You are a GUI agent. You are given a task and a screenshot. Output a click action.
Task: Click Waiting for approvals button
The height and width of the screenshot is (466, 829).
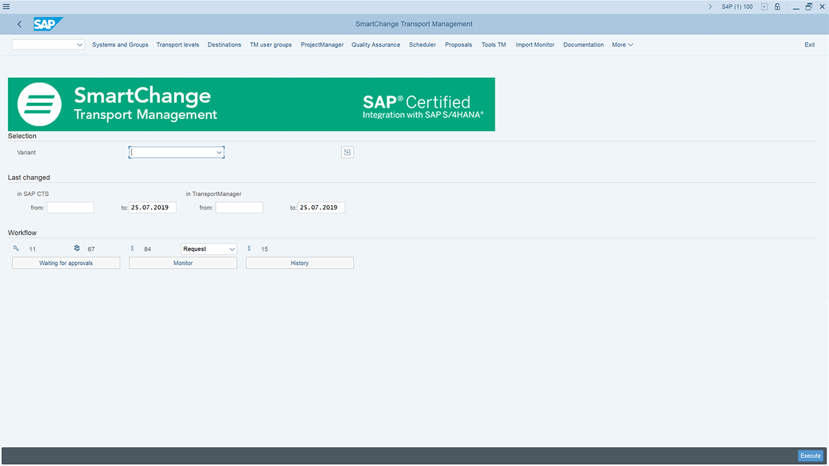[66, 263]
